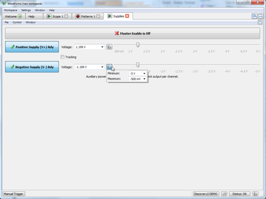This screenshot has width=266, height=199.
Task: Close the Scope 1 tab
Action: [66, 16]
